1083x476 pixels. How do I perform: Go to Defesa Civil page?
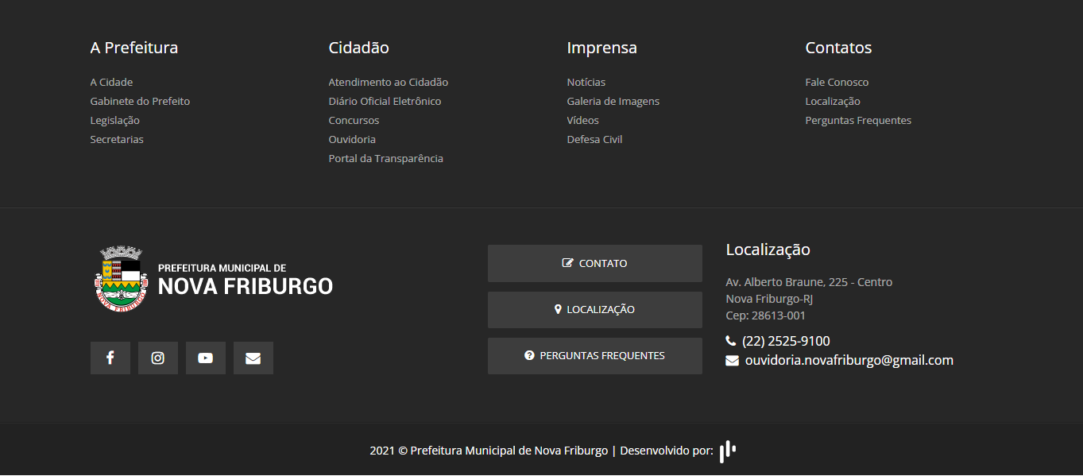tap(594, 140)
